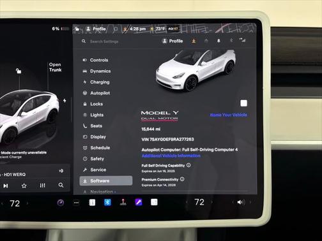Tap the AQI 67 badge

coord(172,29)
